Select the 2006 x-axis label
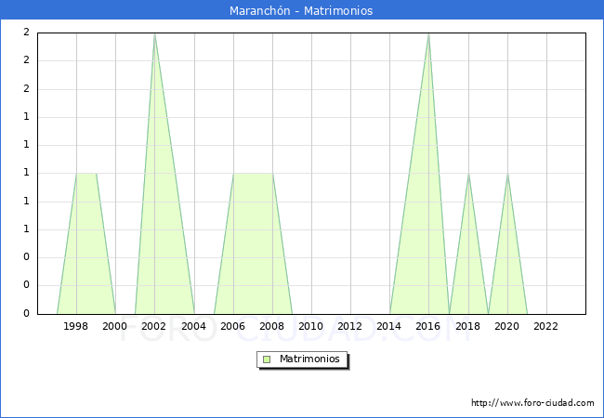Screen dimensions: 604x418 pyautogui.click(x=232, y=326)
